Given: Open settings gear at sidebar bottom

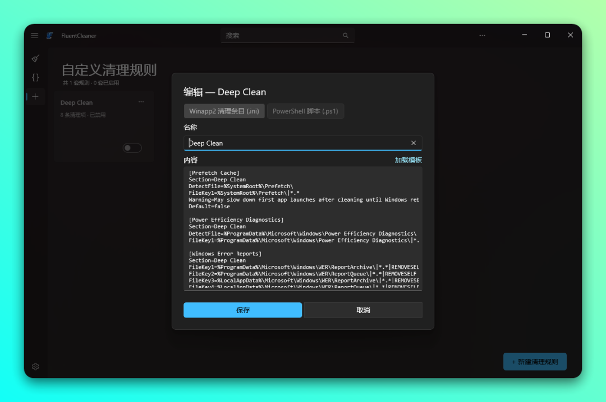Looking at the screenshot, I should point(35,367).
